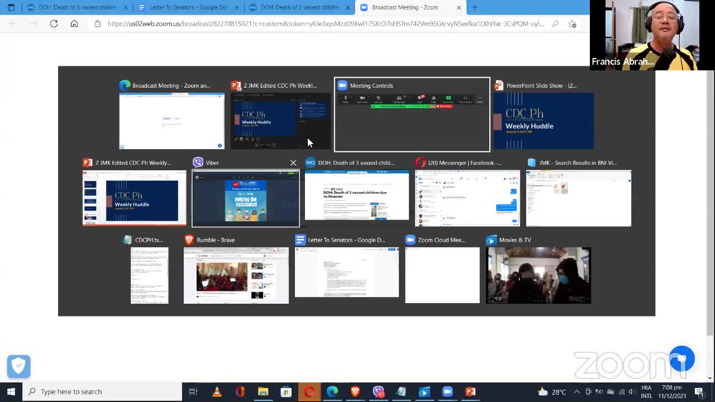This screenshot has width=715, height=402.
Task: Click Francis Abraham video thumbnail
Action: tap(646, 35)
